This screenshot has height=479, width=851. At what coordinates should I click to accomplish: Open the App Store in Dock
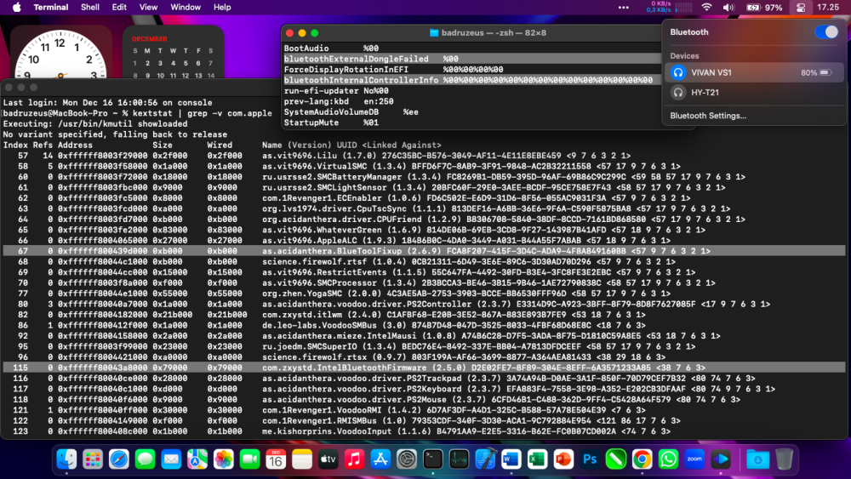380,459
